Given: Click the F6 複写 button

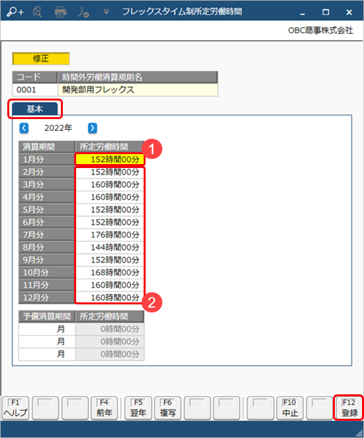Looking at the screenshot, I should pyautogui.click(x=167, y=408).
